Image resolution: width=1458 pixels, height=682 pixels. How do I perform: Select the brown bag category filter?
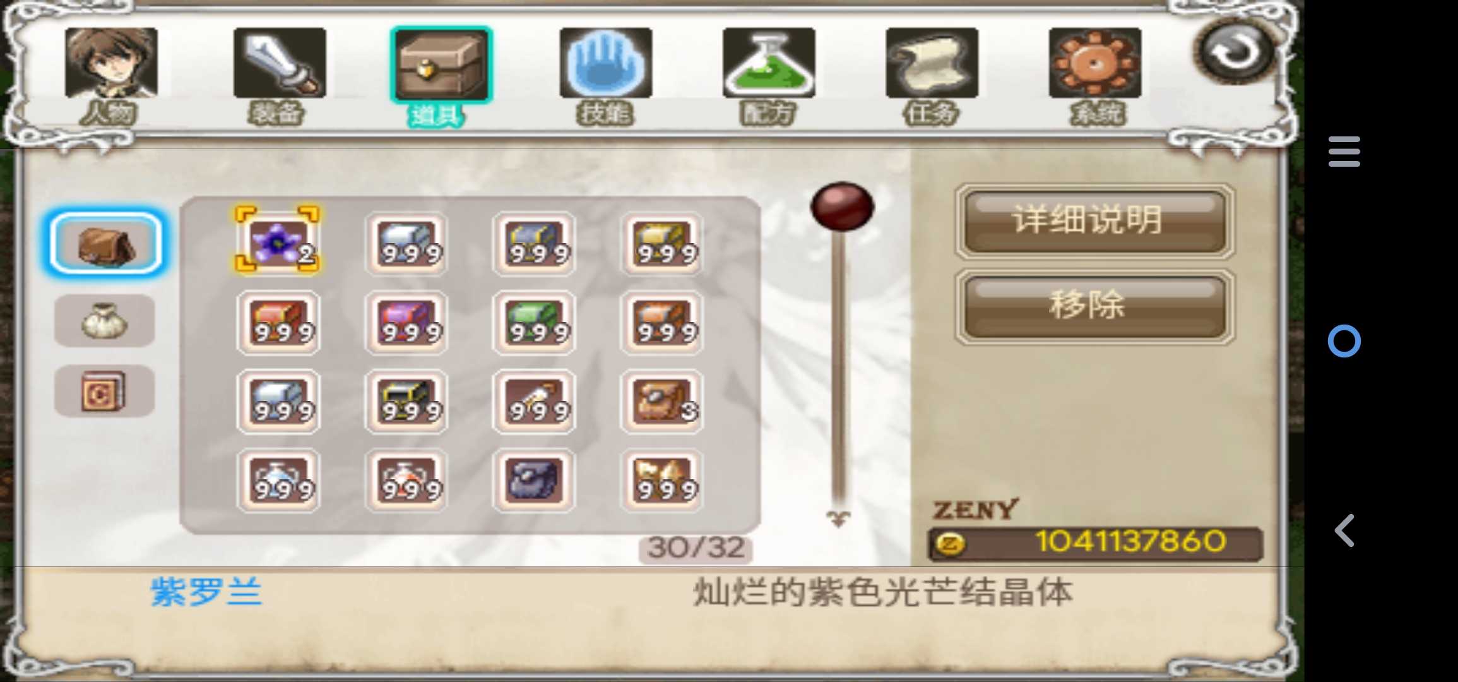point(105,244)
